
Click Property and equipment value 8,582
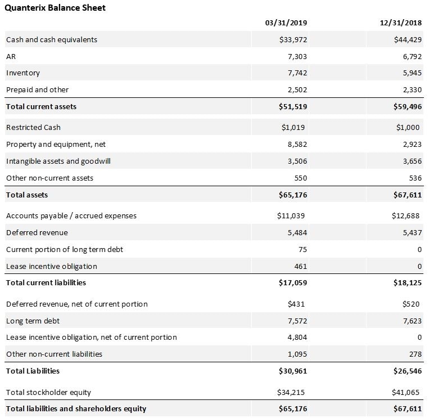[x=297, y=144]
